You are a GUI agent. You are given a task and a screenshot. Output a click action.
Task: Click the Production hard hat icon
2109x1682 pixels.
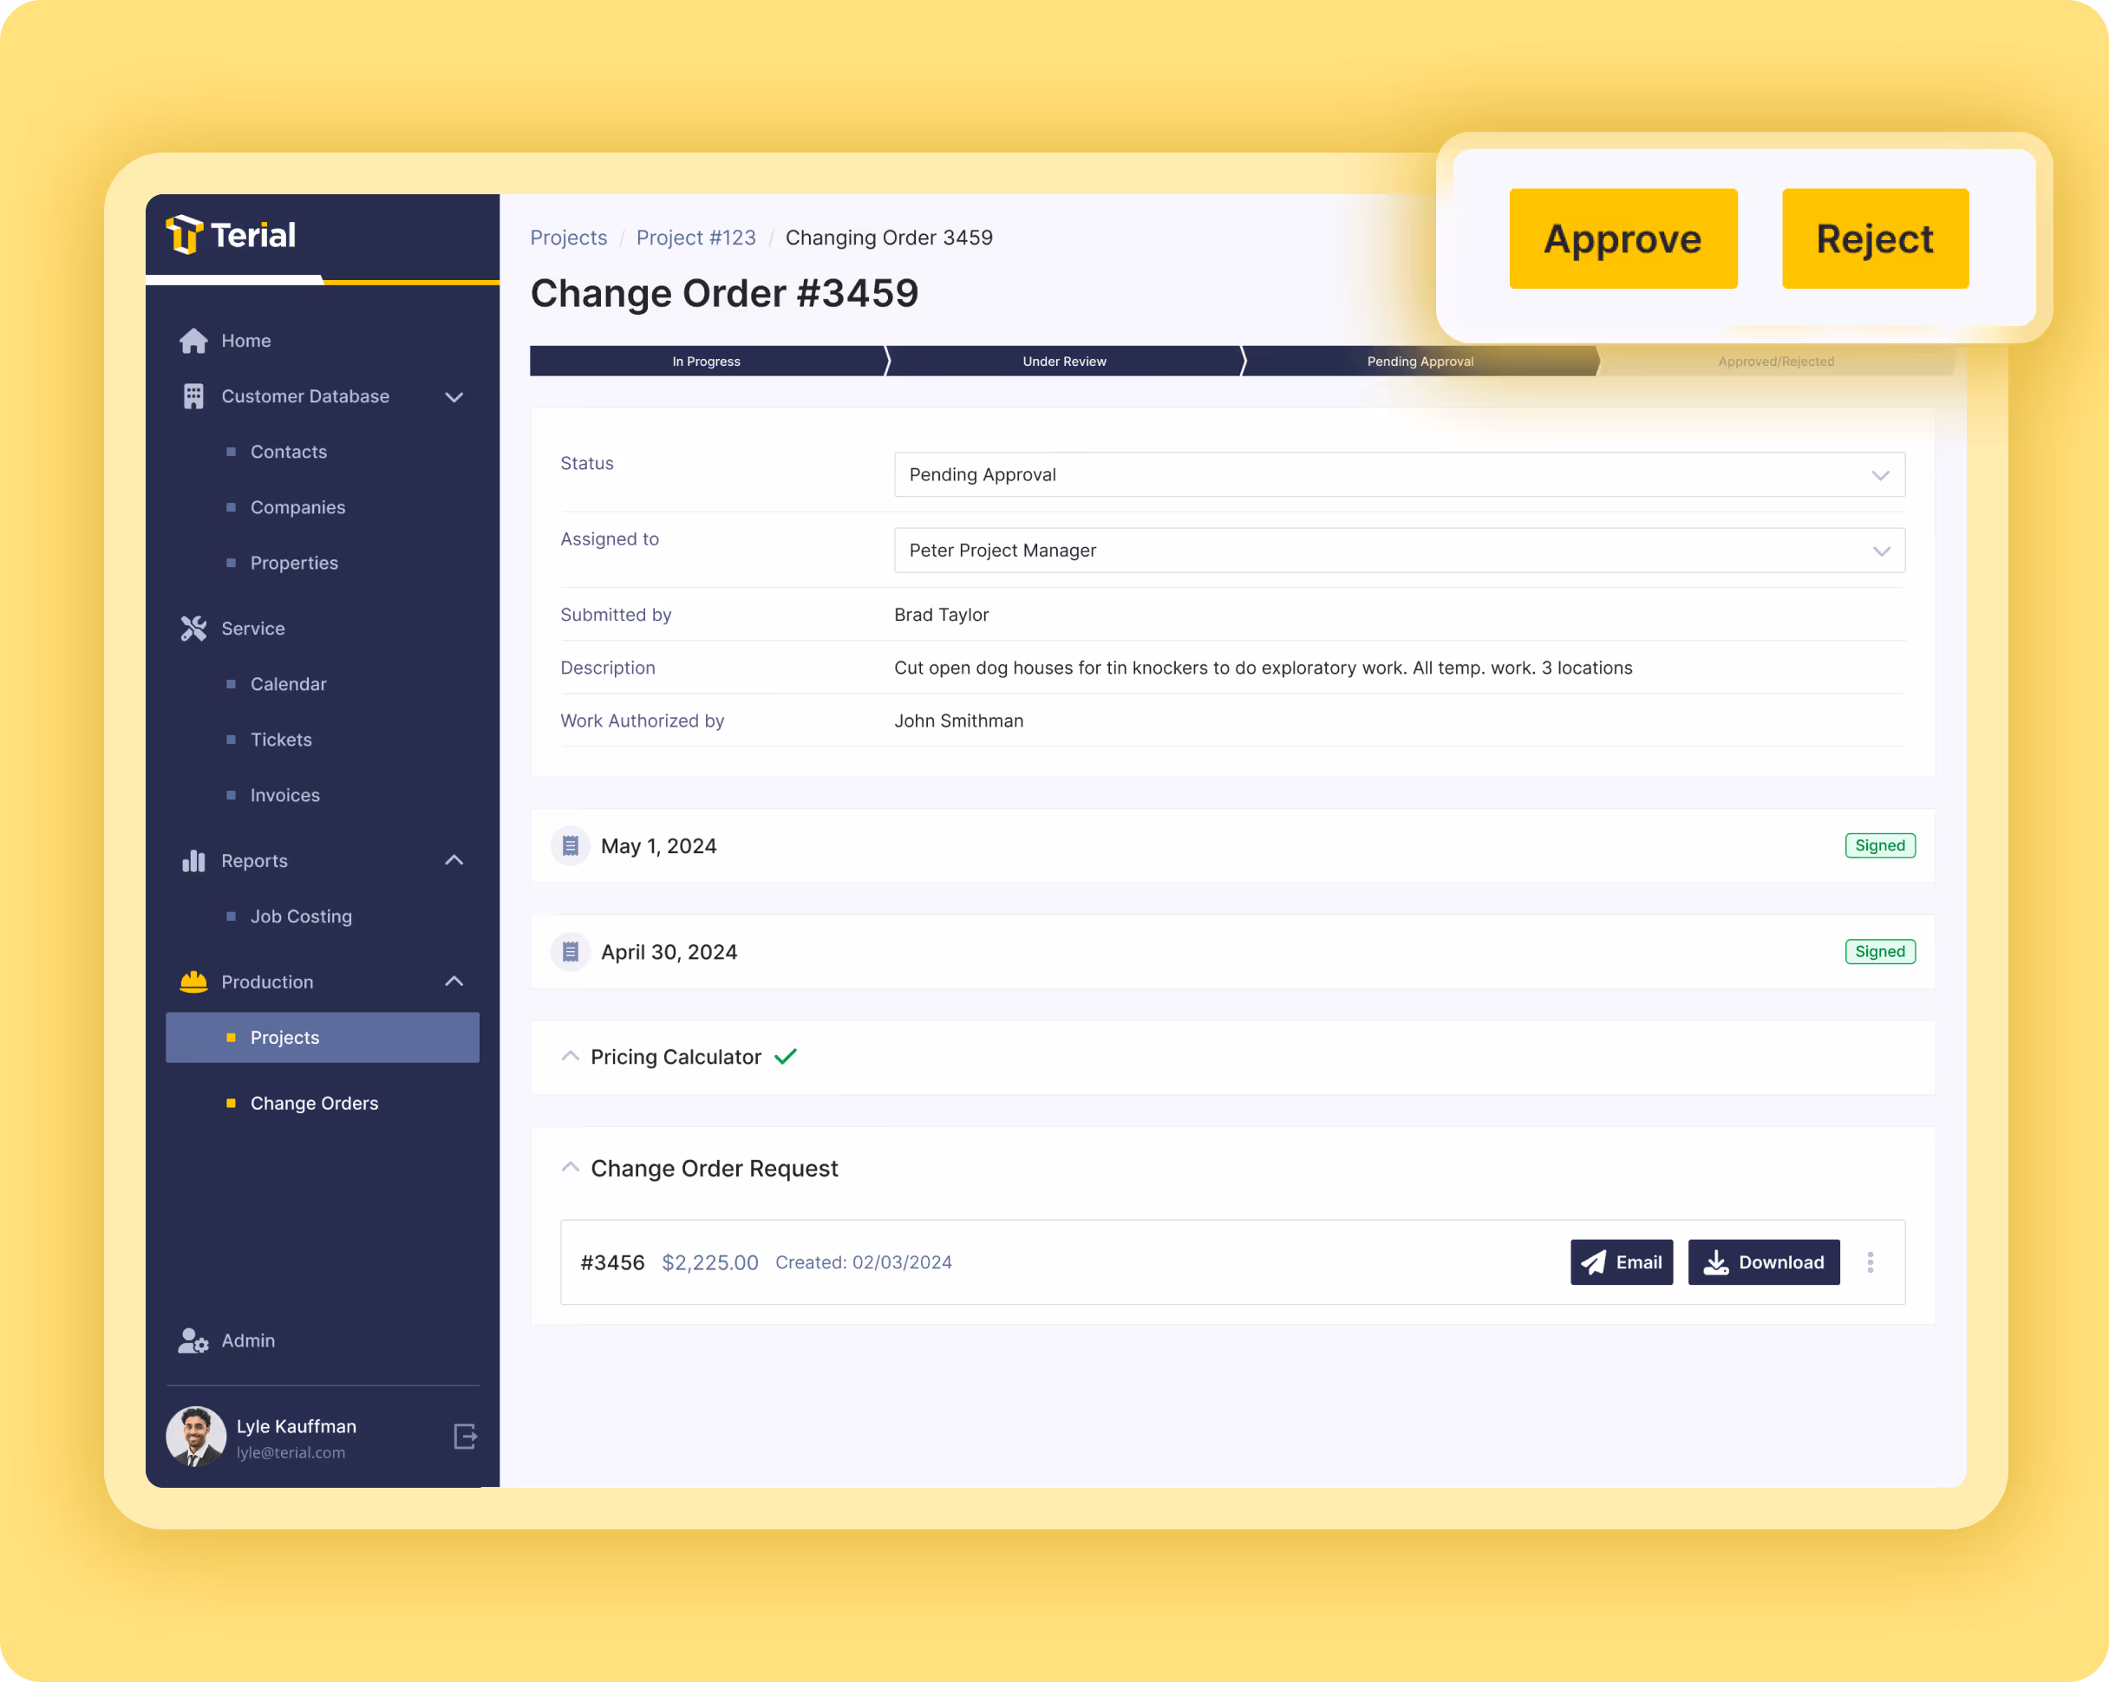[x=193, y=981]
